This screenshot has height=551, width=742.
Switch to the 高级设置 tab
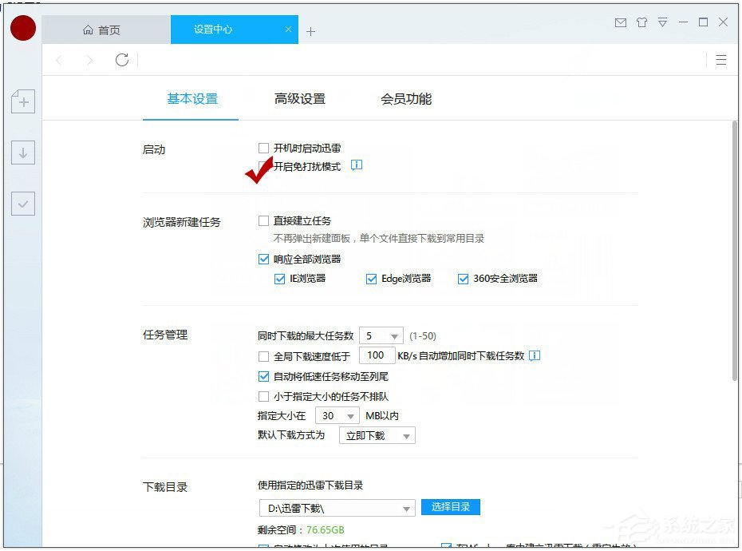[x=299, y=98]
